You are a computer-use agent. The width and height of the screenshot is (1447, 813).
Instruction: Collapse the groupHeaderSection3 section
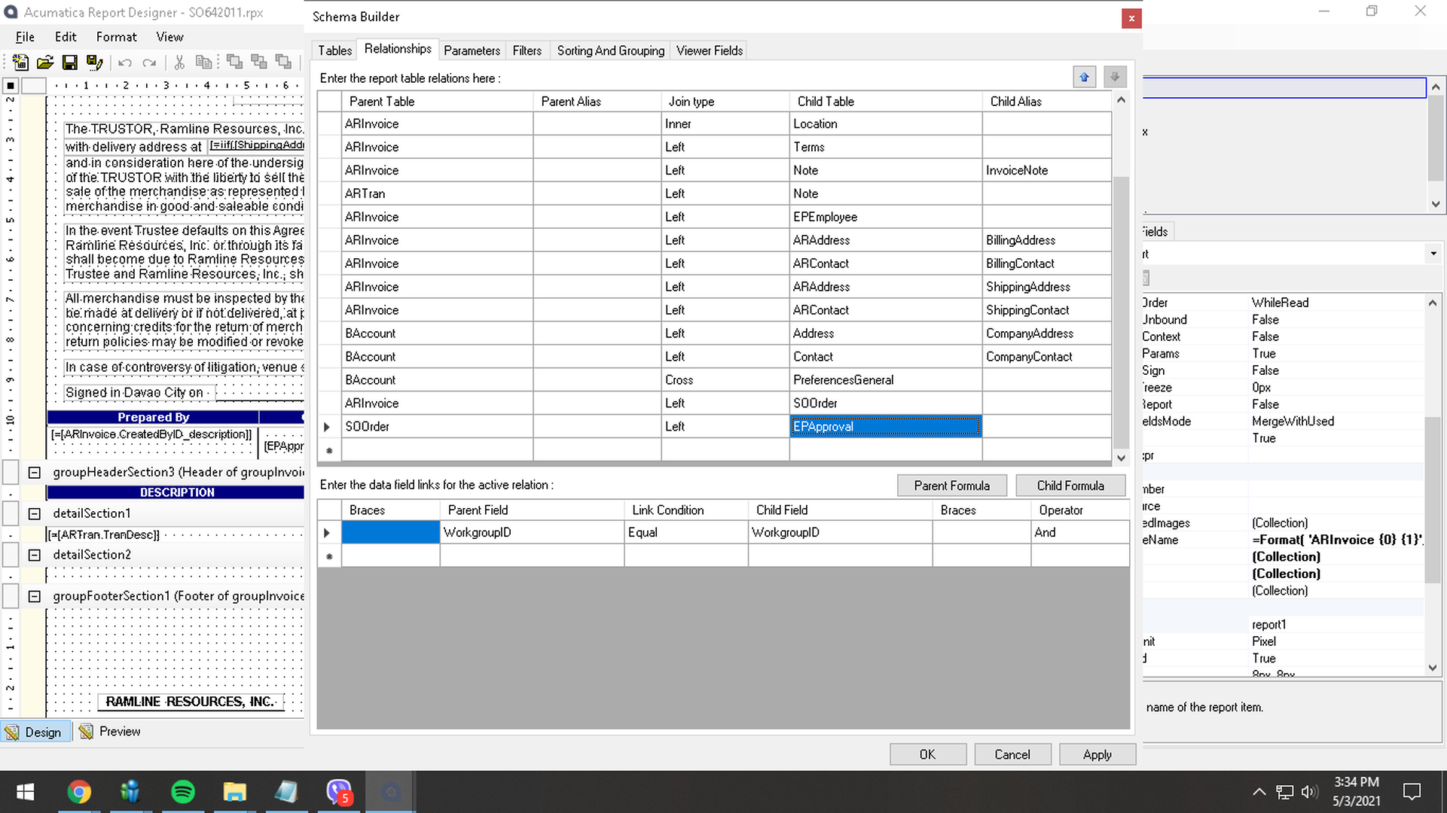[34, 473]
